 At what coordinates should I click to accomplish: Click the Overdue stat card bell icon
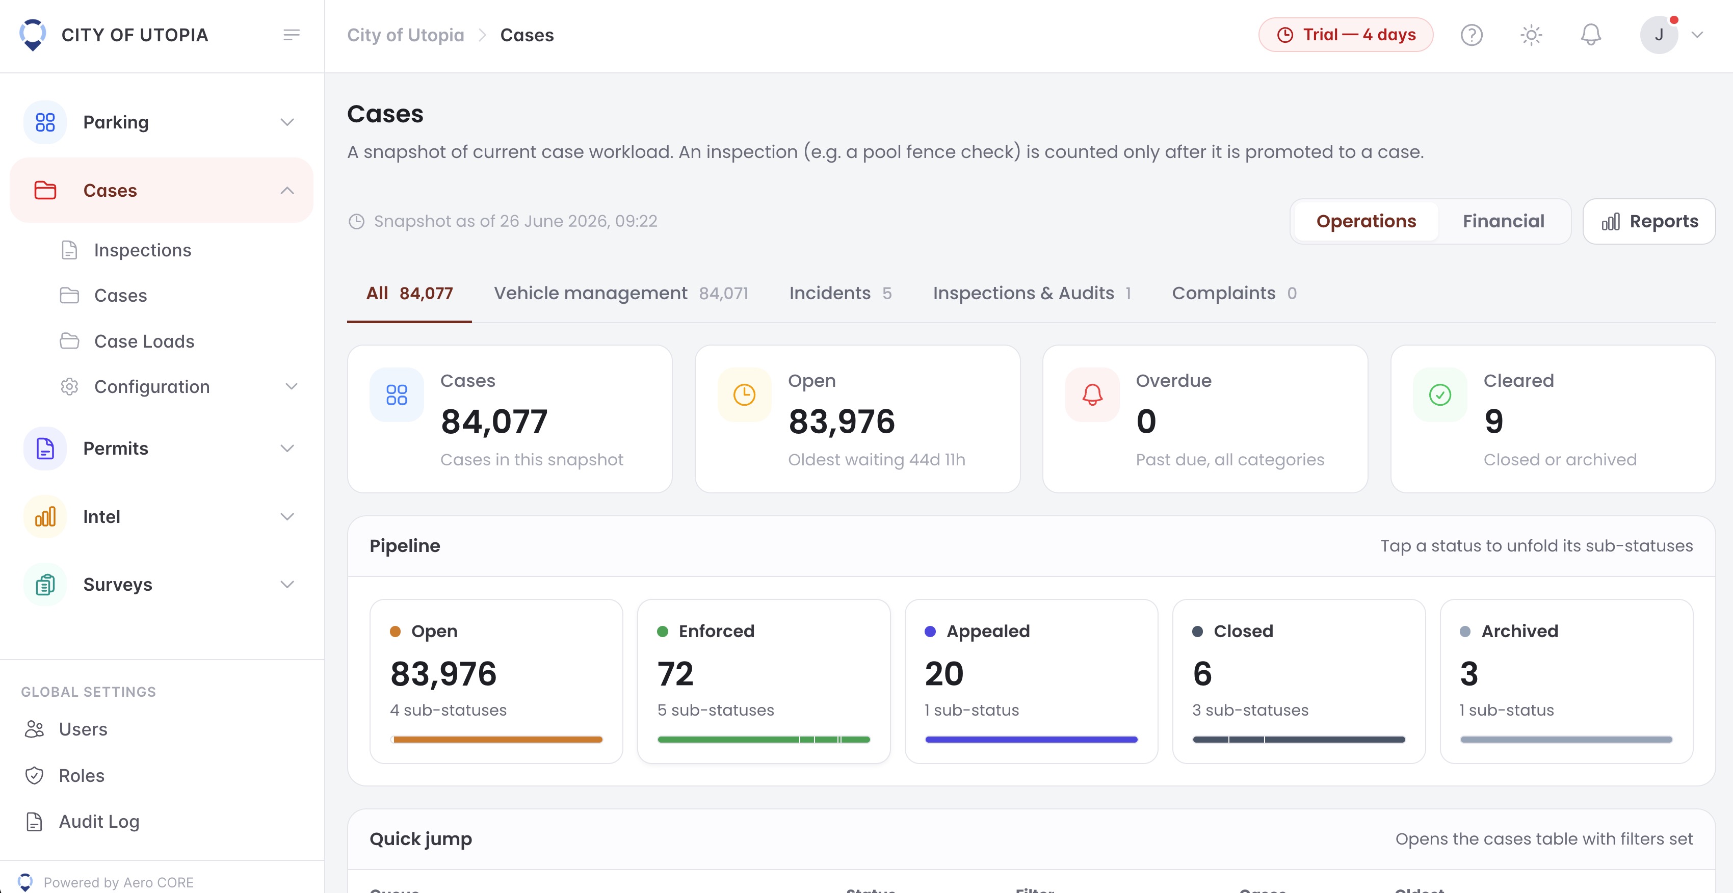(x=1092, y=395)
